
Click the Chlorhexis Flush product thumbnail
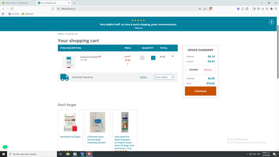(x=98, y=122)
